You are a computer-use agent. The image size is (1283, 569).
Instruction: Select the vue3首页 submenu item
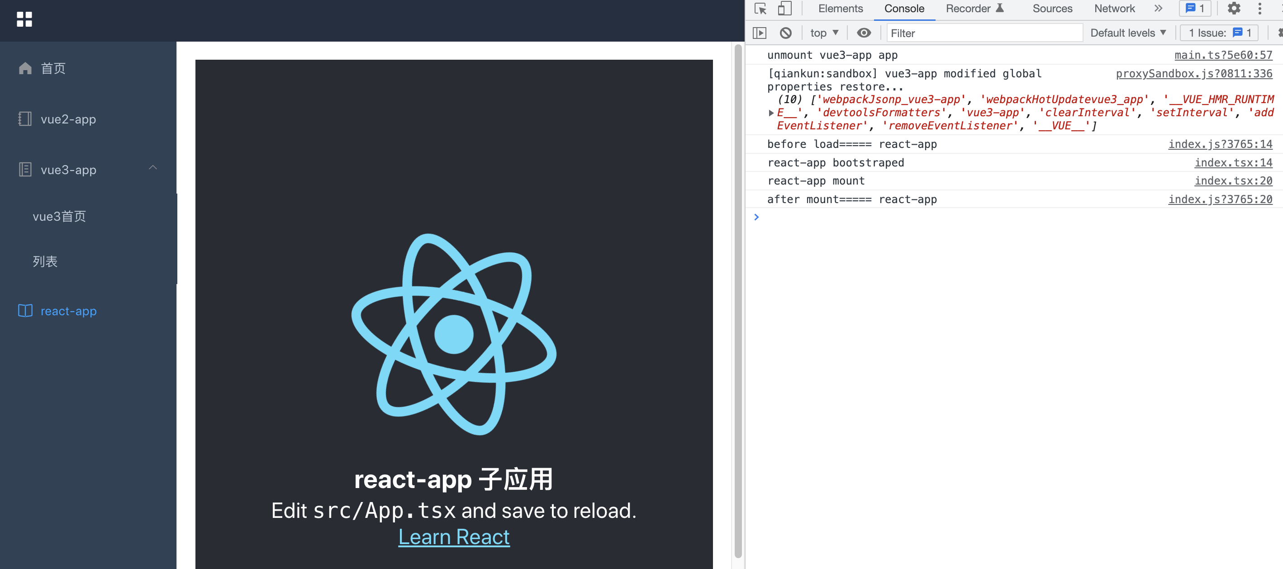(88, 216)
